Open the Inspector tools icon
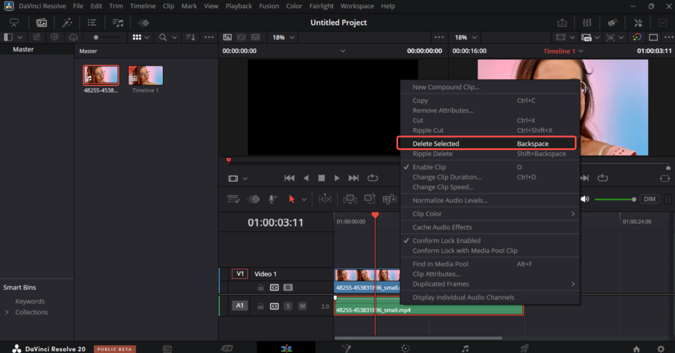 (638, 23)
